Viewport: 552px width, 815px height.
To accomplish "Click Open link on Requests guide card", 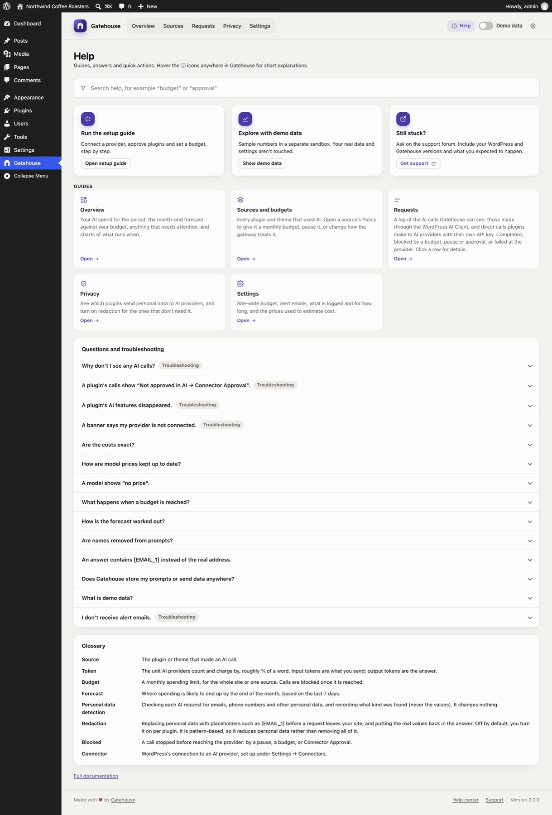I will (403, 259).
